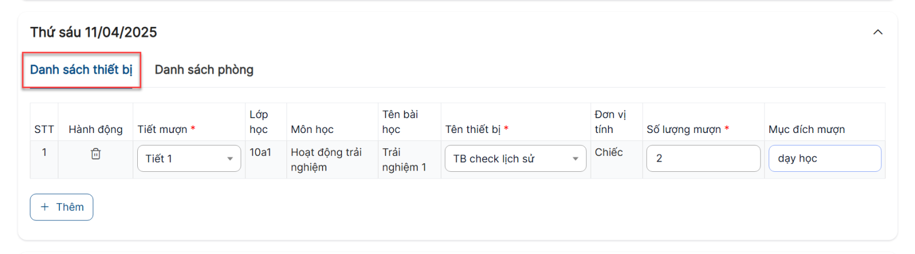Select the Tên bài học column header
The width and height of the screenshot is (915, 254).
click(x=400, y=122)
